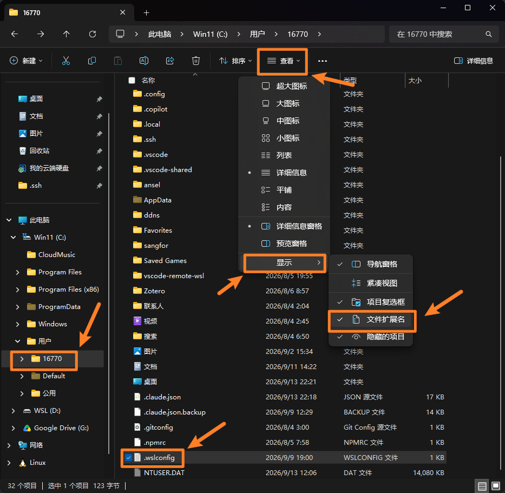Toggle 紧凑视图 compact view option

(x=371, y=283)
